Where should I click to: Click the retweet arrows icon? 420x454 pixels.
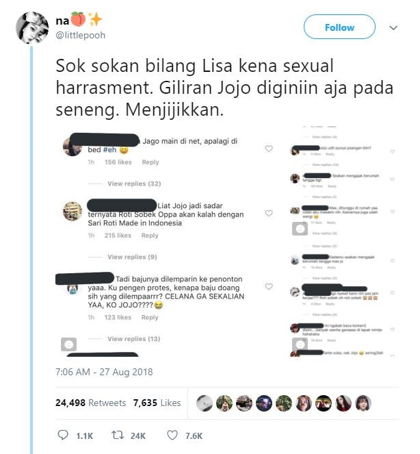click(118, 435)
